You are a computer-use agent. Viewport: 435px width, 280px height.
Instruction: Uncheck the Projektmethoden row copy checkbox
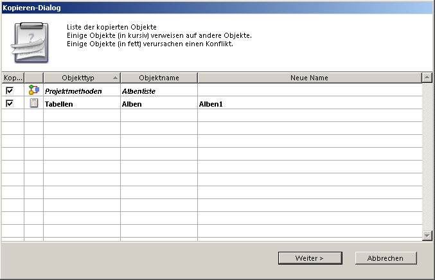pyautogui.click(x=9, y=91)
